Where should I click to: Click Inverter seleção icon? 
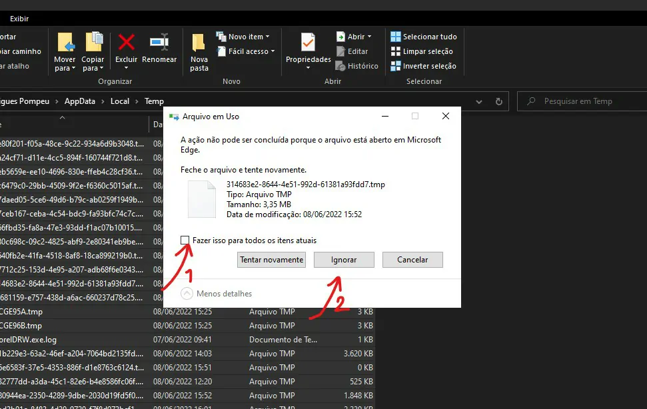(x=396, y=66)
